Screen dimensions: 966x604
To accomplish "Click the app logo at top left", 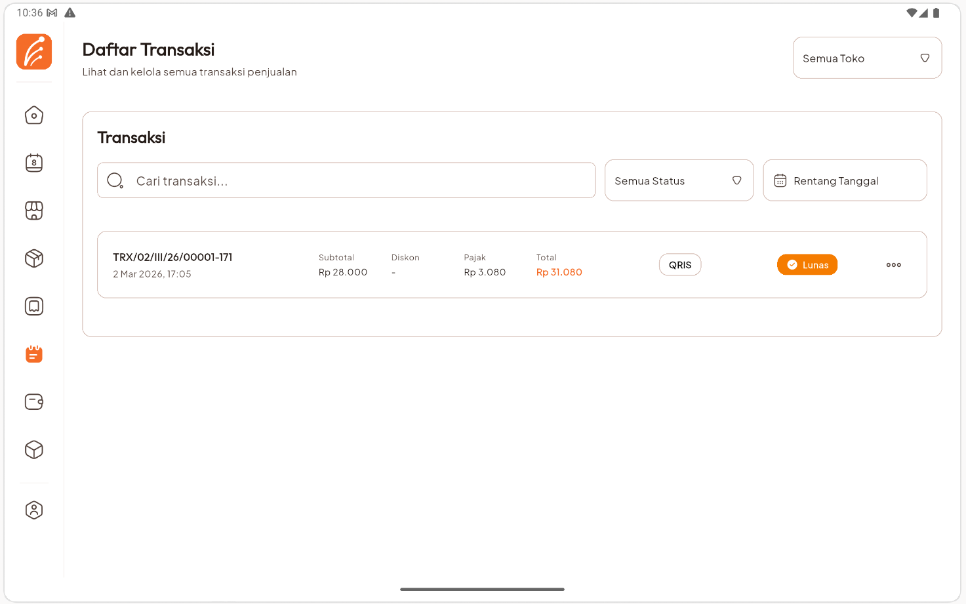I will 33,52.
